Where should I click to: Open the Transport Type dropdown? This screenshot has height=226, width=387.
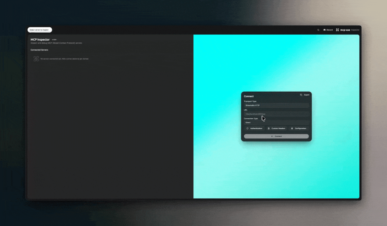pyautogui.click(x=276, y=105)
